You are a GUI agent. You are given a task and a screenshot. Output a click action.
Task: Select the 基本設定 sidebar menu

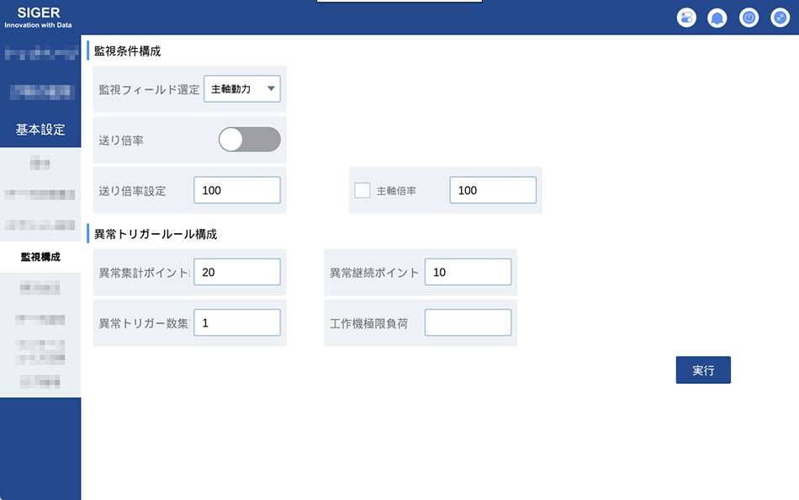(x=40, y=130)
